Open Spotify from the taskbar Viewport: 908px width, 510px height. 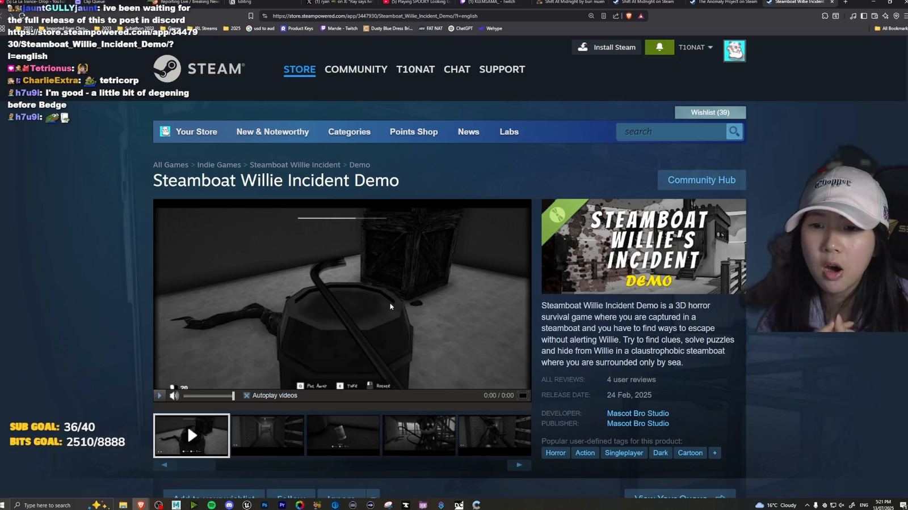point(212,505)
